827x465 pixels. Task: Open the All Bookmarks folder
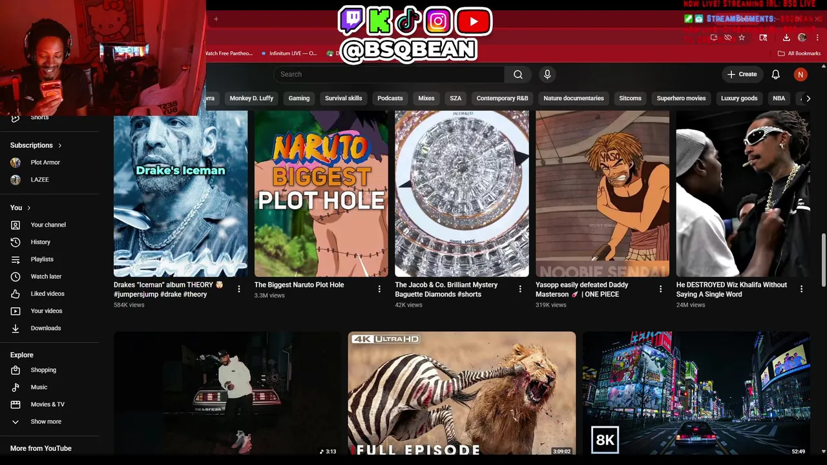tap(799, 54)
